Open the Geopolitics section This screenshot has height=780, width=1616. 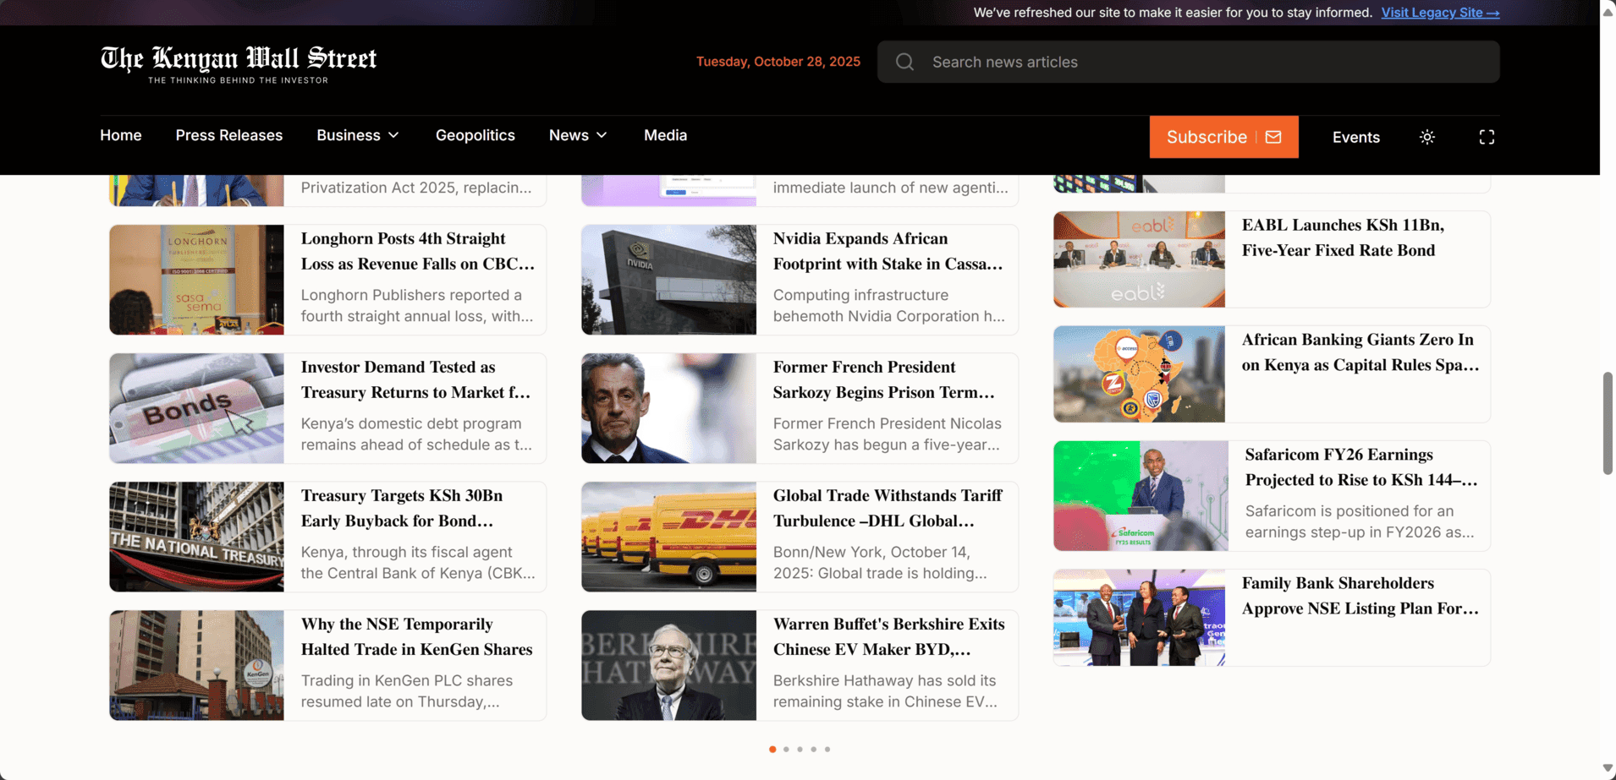click(475, 135)
